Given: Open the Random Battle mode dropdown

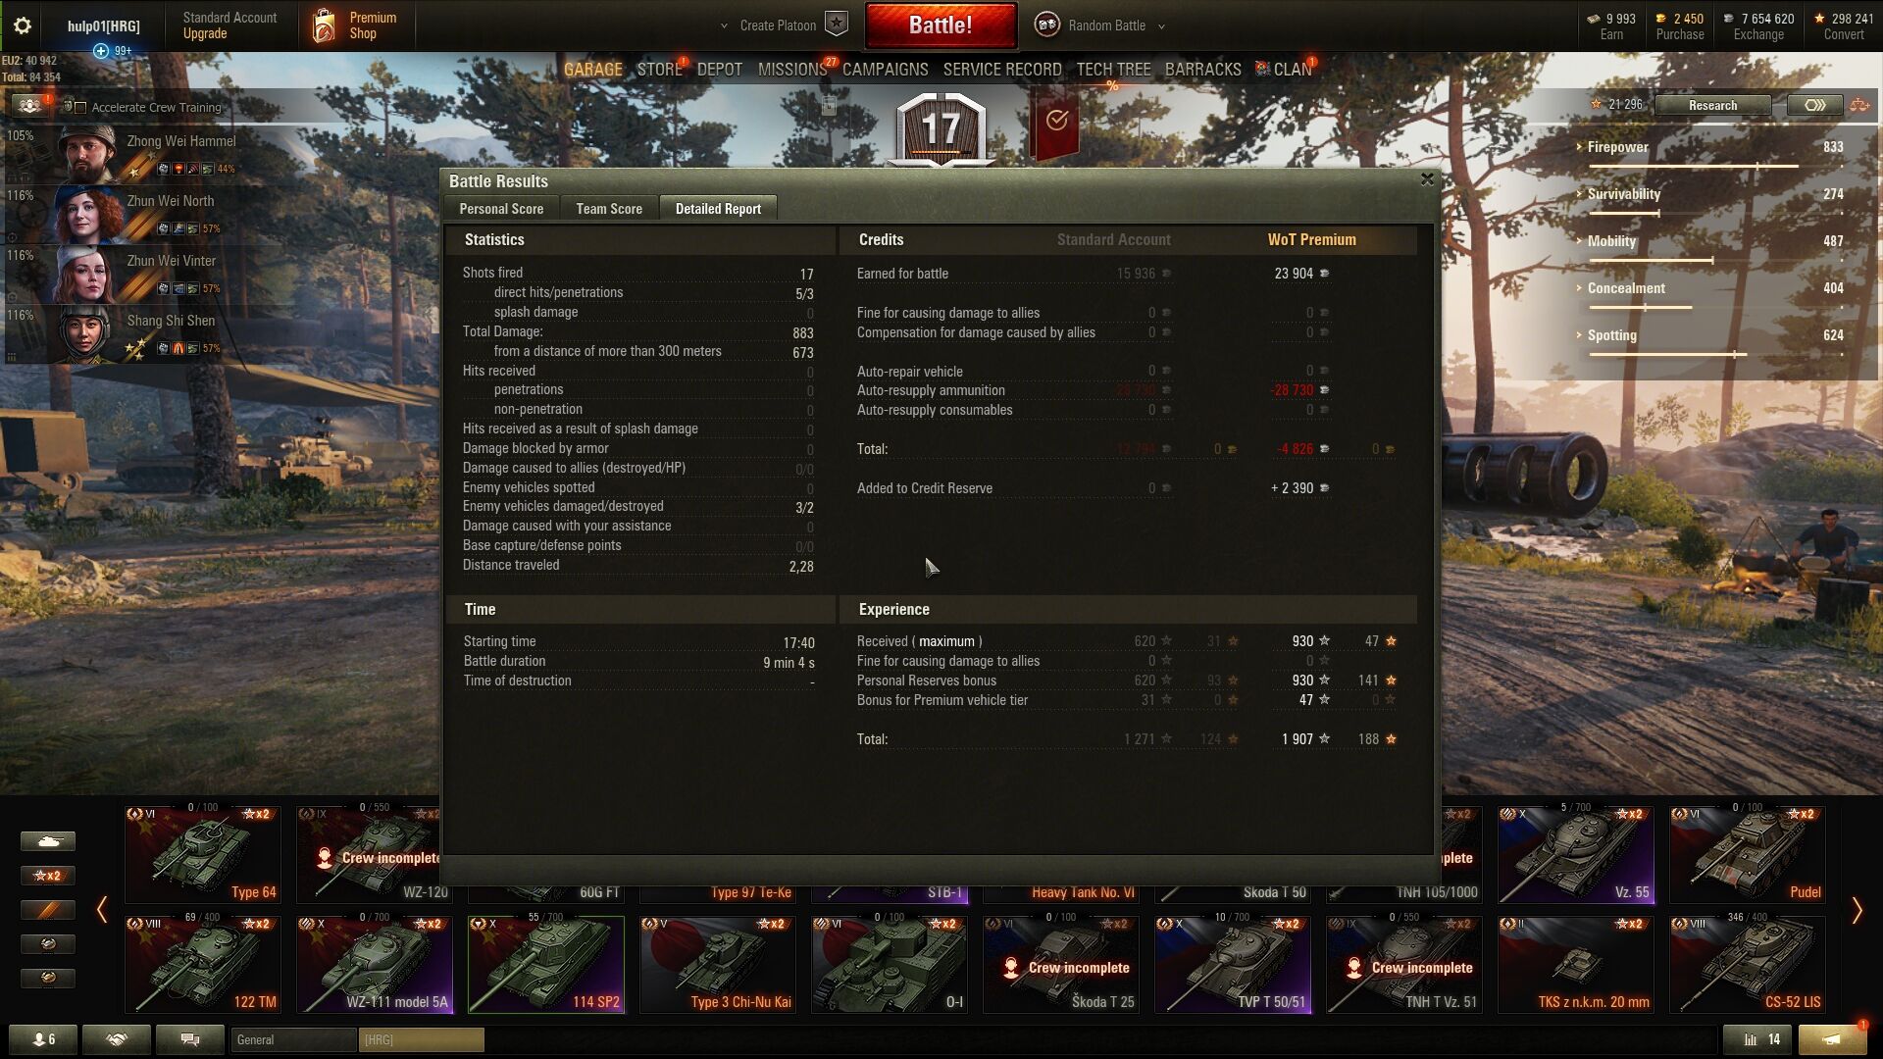Looking at the screenshot, I should [1106, 25].
